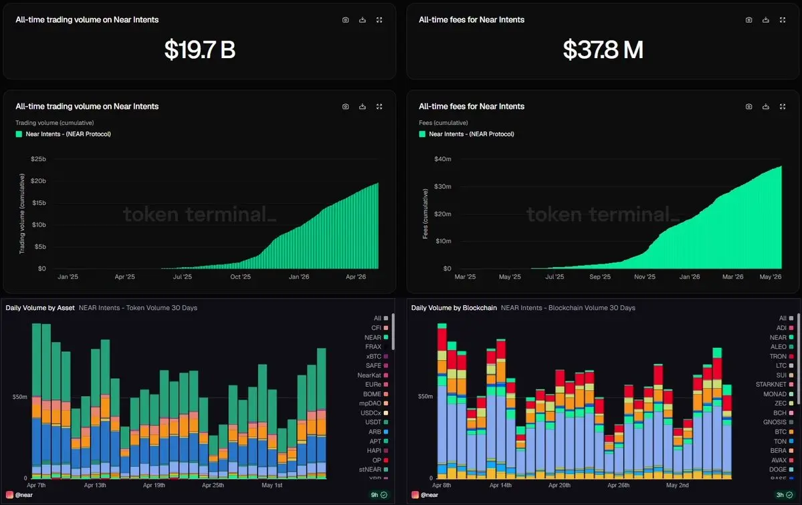Screen dimensions: 802x505
Task: Toggle CFI in the asset legend
Action: pyautogui.click(x=379, y=328)
